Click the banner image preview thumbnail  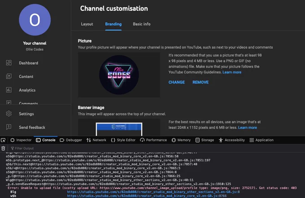(x=119, y=129)
